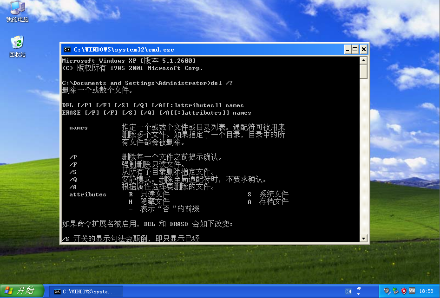Minimize the cmd.exe window
Image resolution: width=440 pixels, height=298 pixels.
(348, 49)
